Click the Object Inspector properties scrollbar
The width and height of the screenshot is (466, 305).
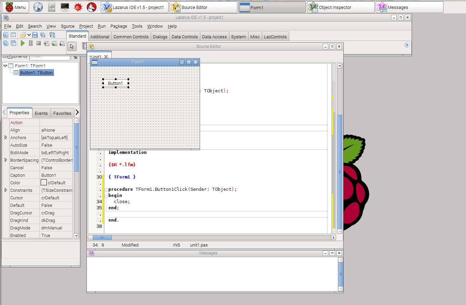coord(76,147)
